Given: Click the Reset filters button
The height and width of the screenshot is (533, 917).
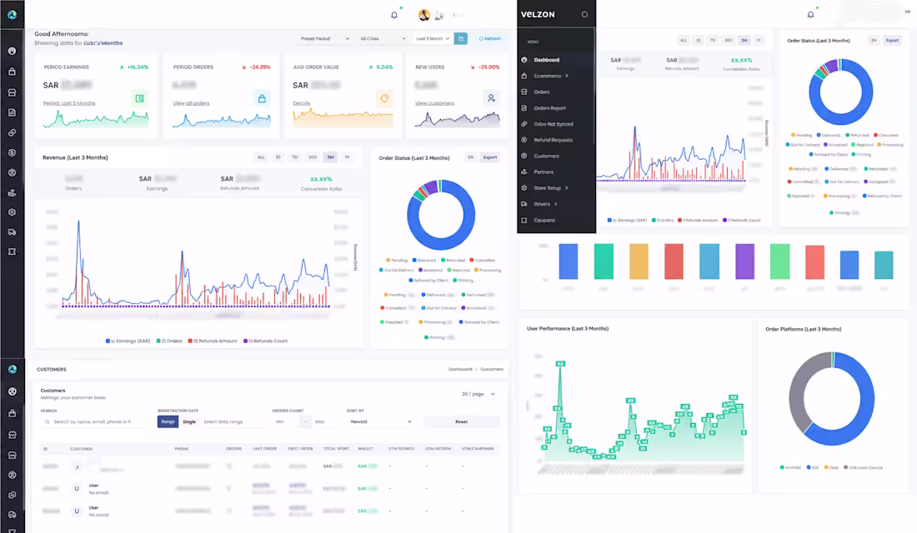Looking at the screenshot, I should pos(462,421).
